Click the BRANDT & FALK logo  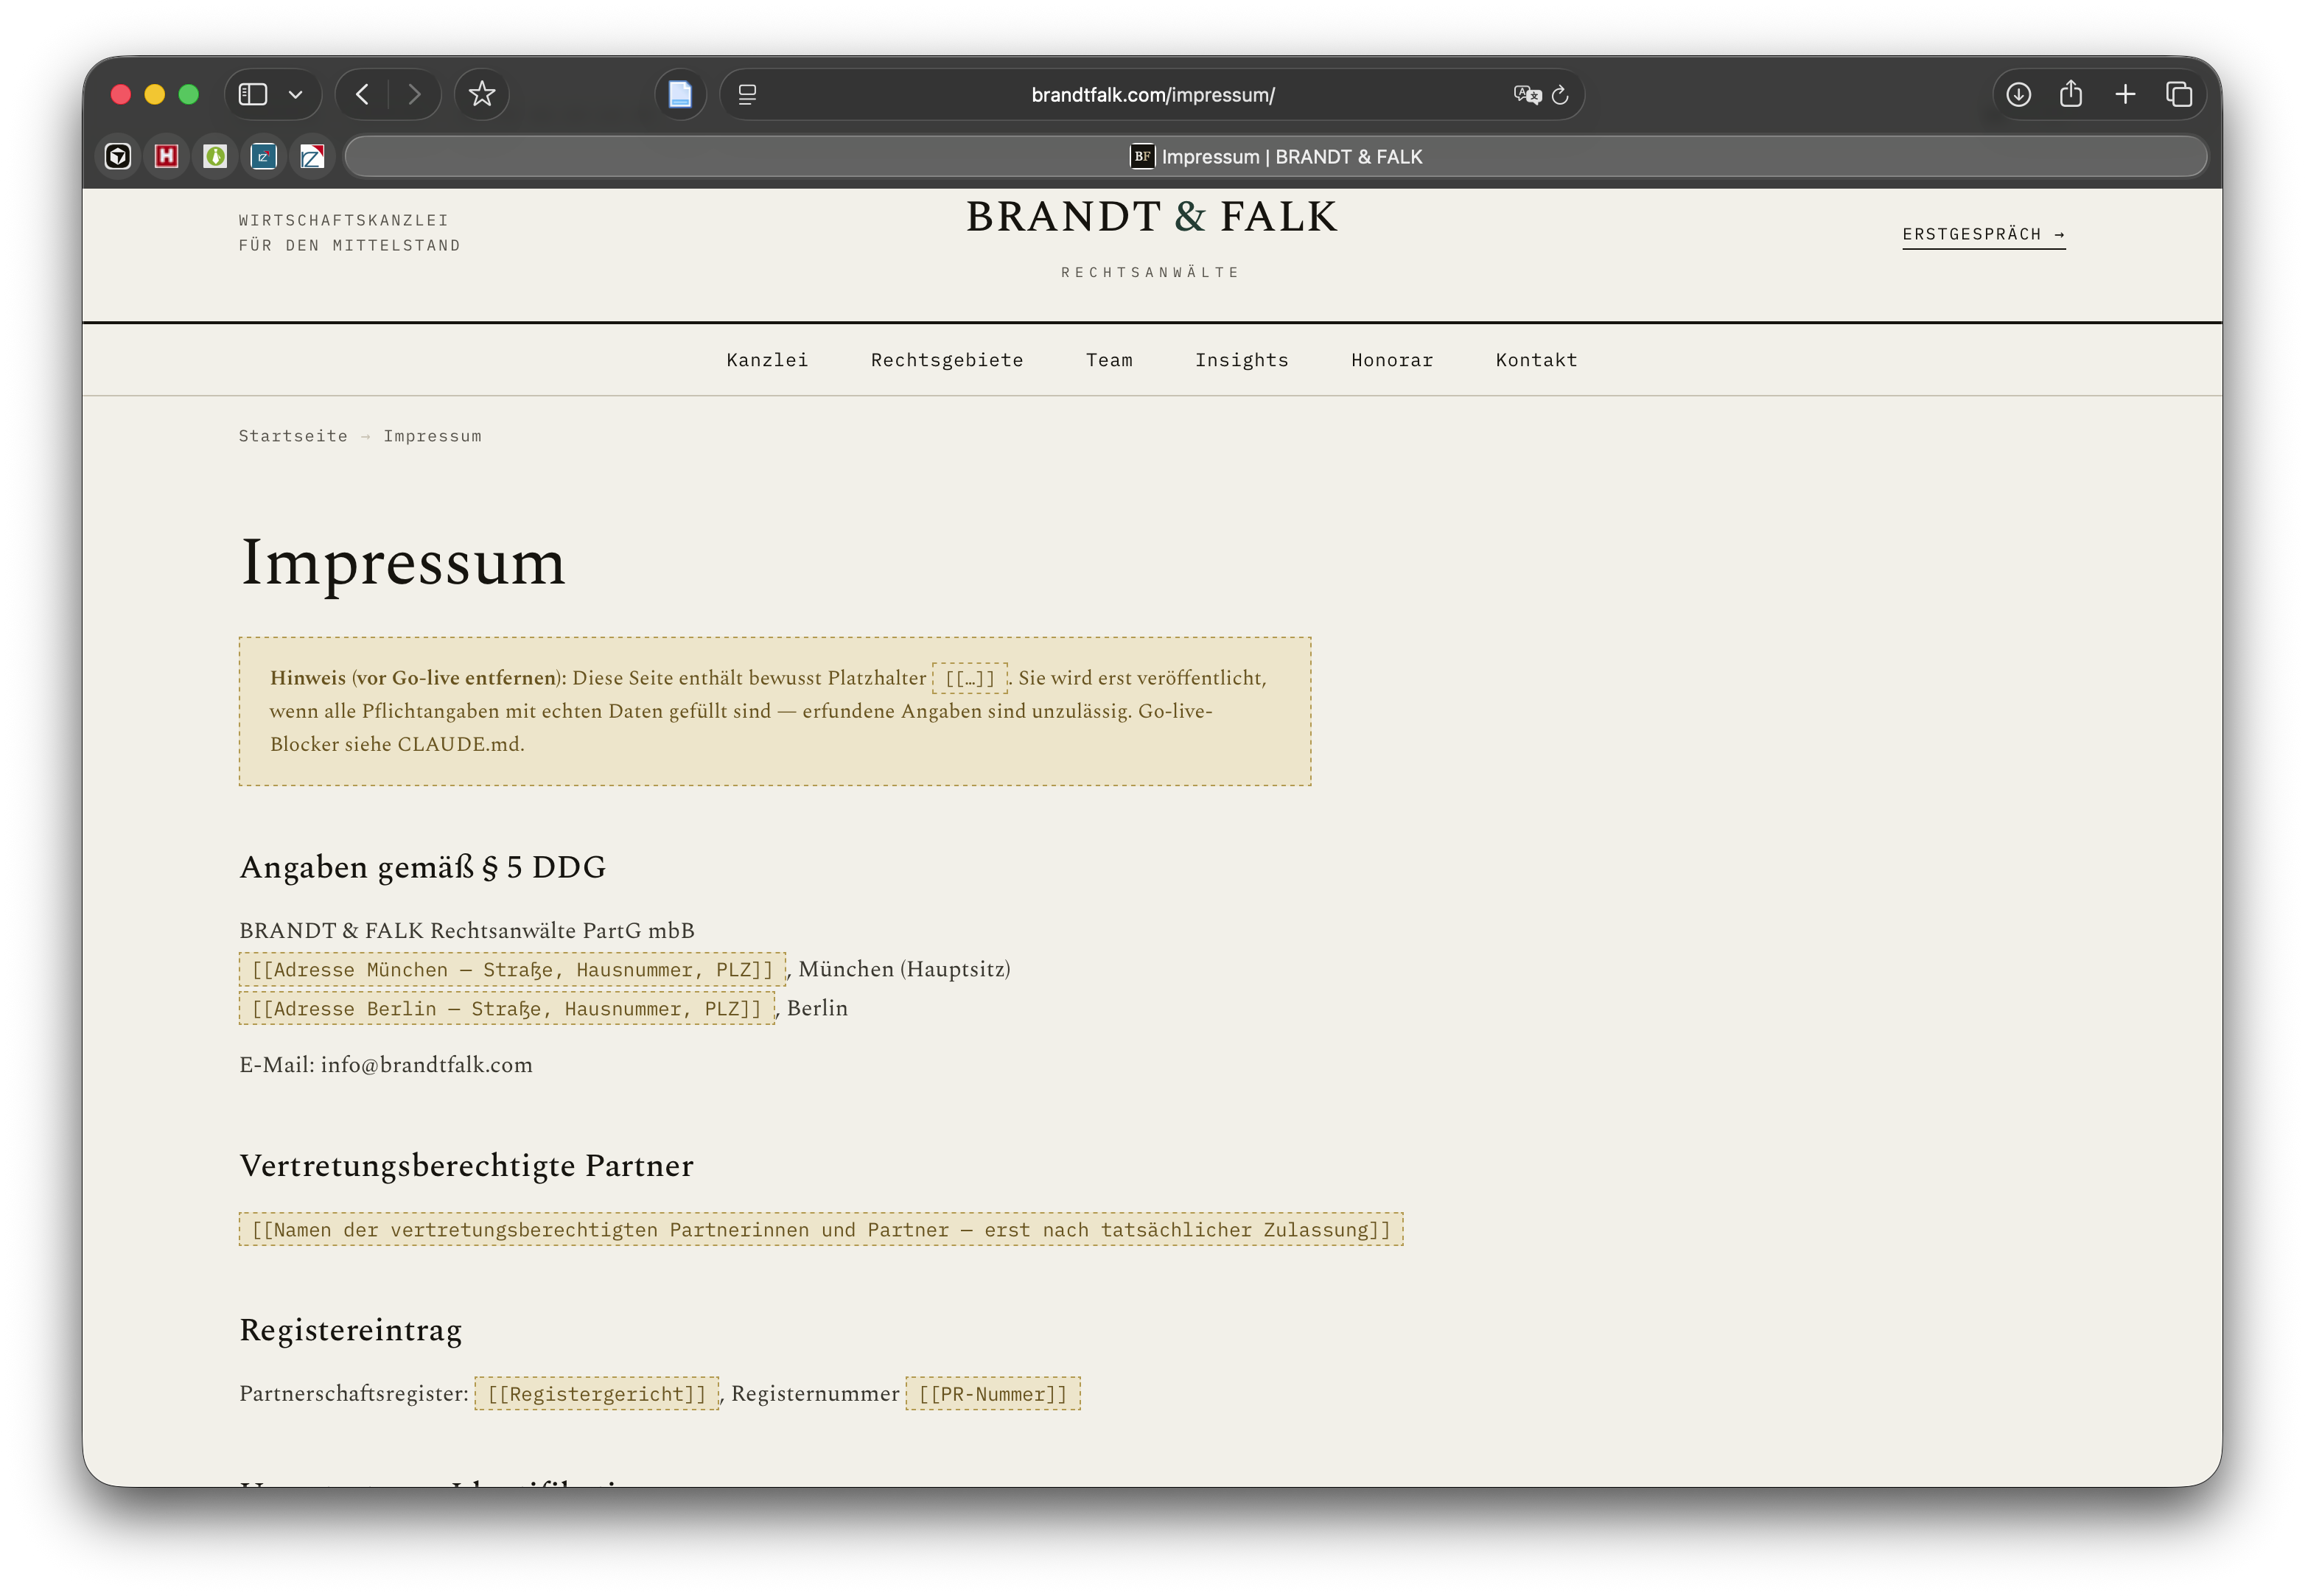tap(1151, 217)
